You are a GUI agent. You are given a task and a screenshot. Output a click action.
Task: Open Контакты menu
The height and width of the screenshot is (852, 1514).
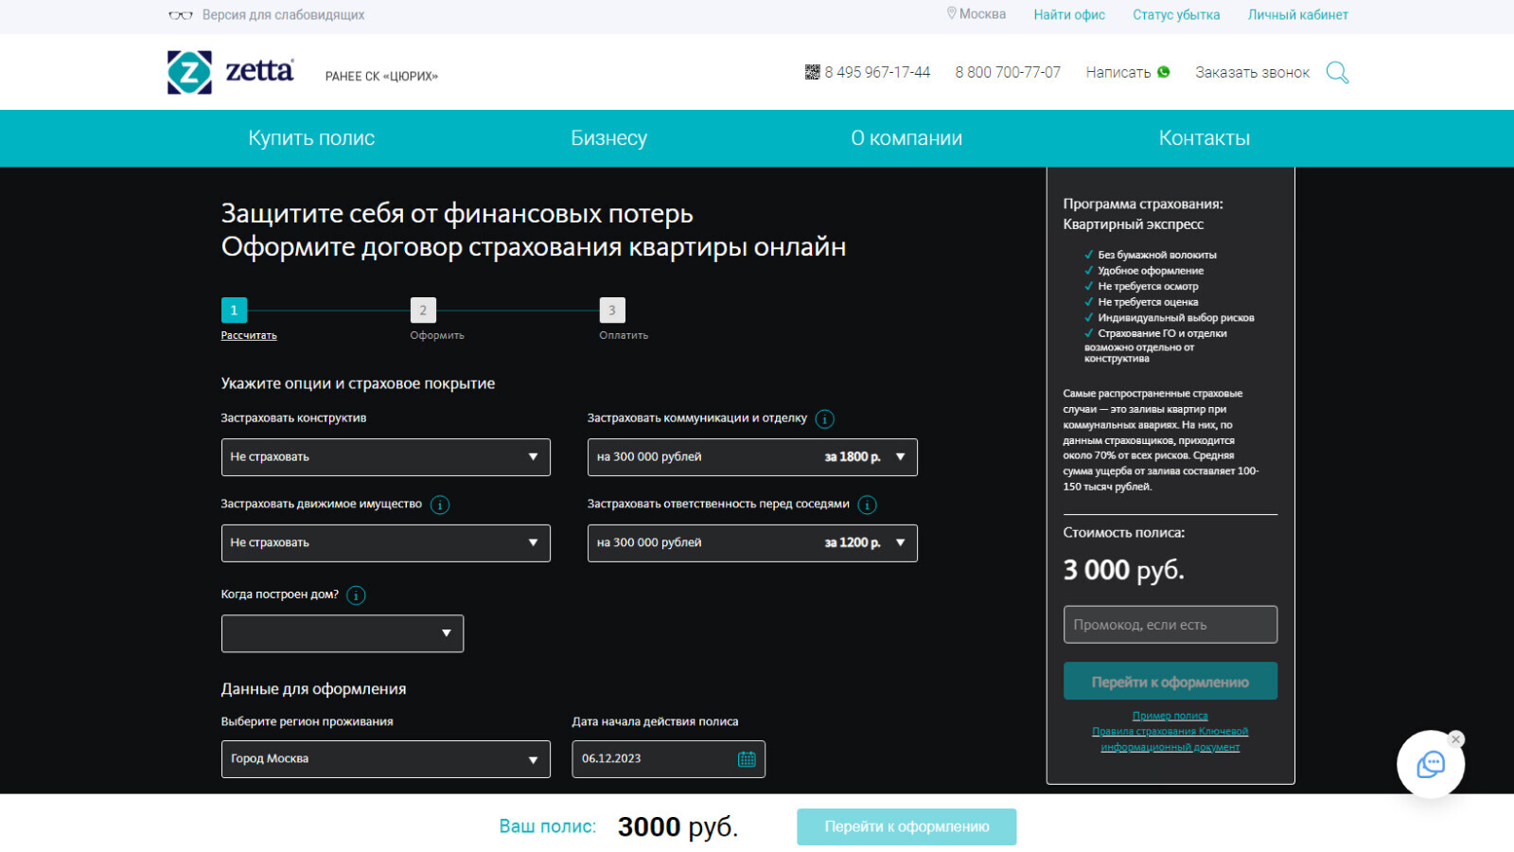click(1204, 138)
